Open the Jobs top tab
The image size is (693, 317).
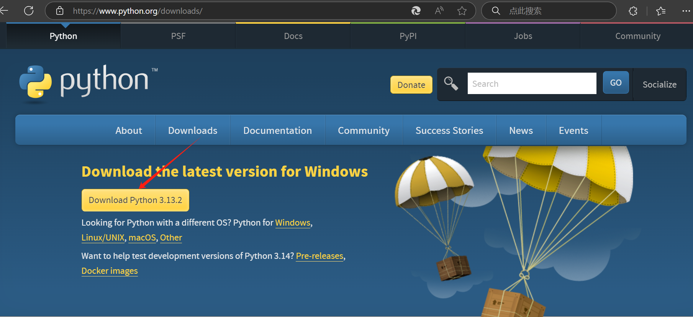point(523,36)
